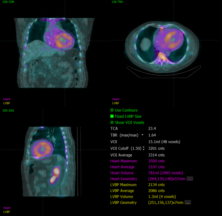Click the VOI Cutoff (1.50) label
This screenshot has width=222, height=216.
coord(126,148)
